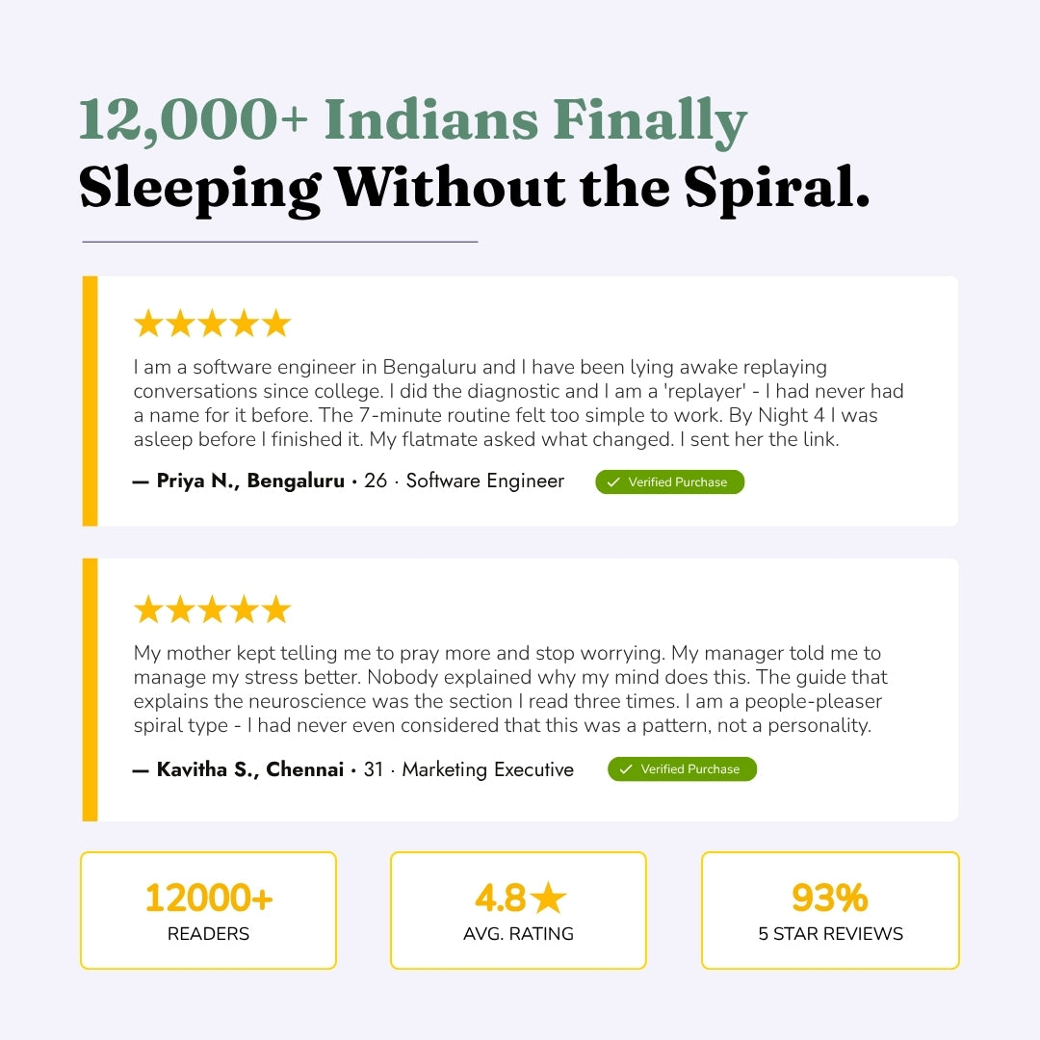Select the 4.8 Avg. Rating card
Screen dimensions: 1040x1040
tap(518, 910)
